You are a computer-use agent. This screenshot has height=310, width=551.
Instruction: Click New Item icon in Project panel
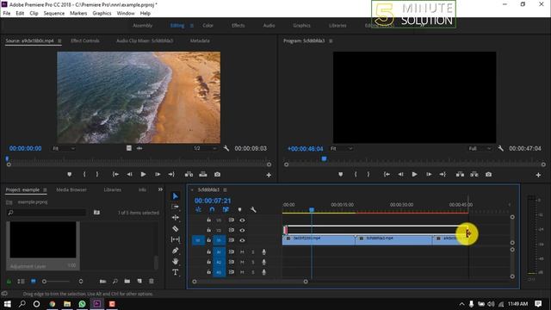139,282
